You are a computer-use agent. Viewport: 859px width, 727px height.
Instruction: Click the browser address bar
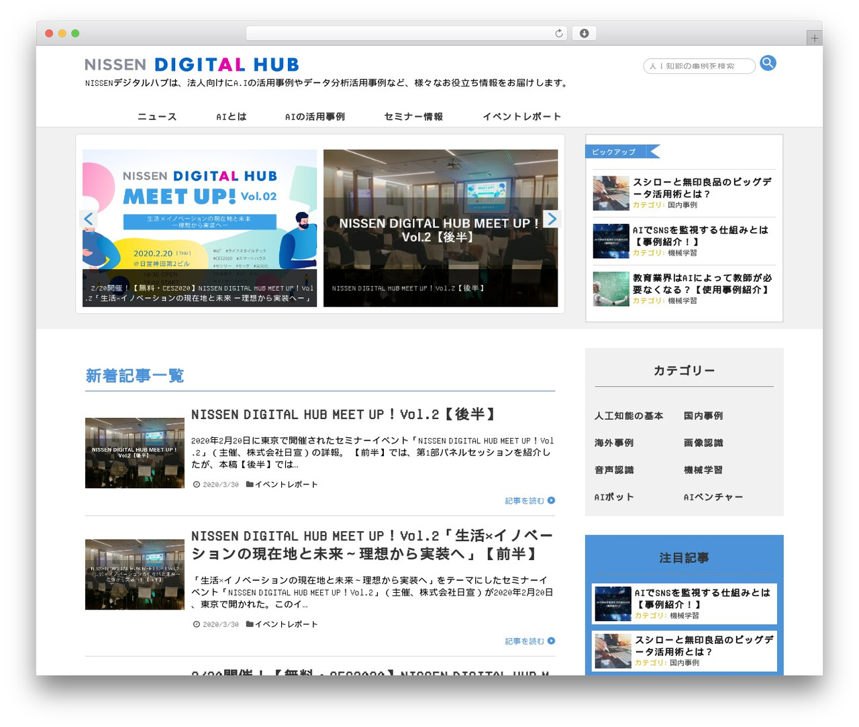(x=407, y=34)
